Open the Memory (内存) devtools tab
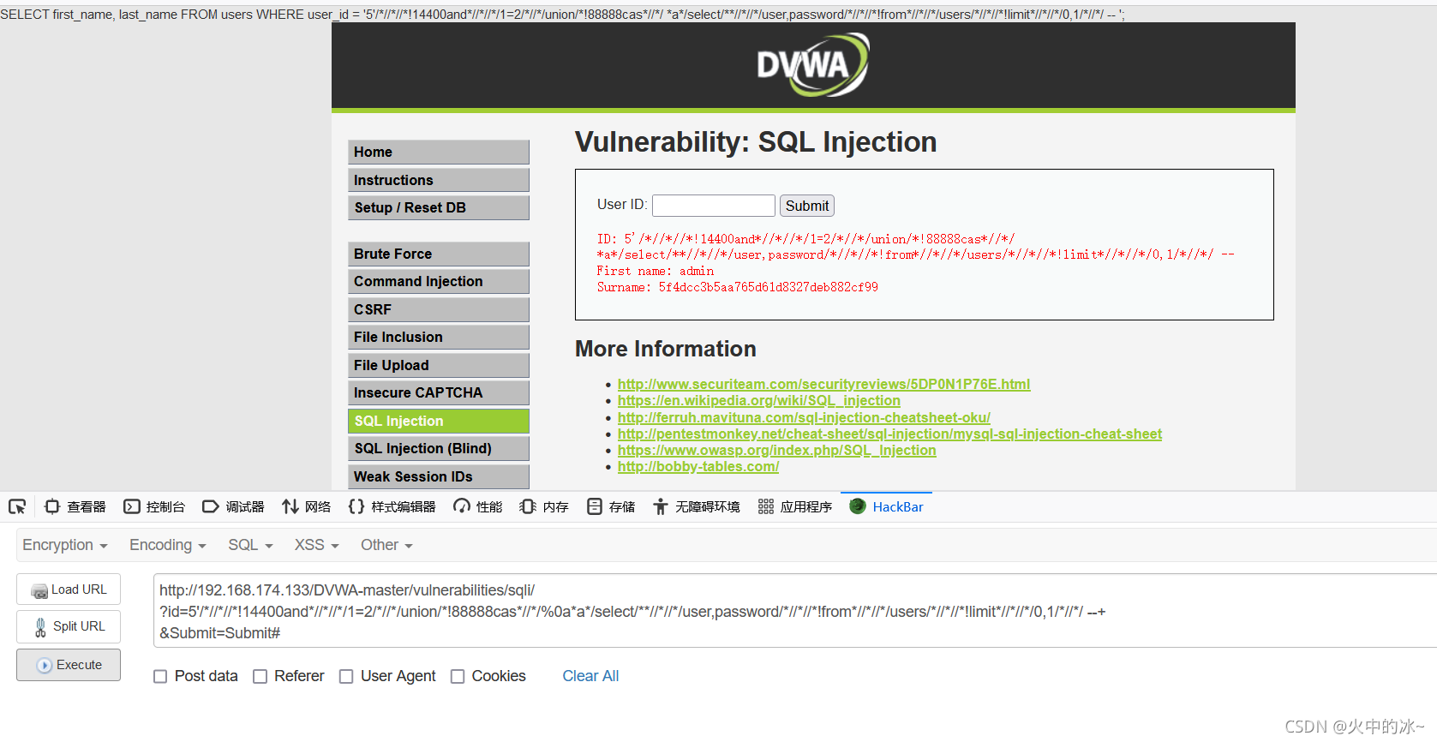The image size is (1437, 742). pos(544,506)
